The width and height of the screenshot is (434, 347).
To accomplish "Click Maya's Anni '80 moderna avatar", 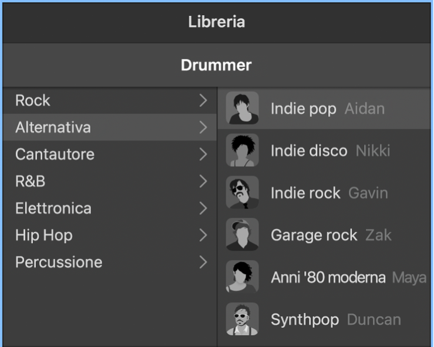I will pyautogui.click(x=242, y=277).
